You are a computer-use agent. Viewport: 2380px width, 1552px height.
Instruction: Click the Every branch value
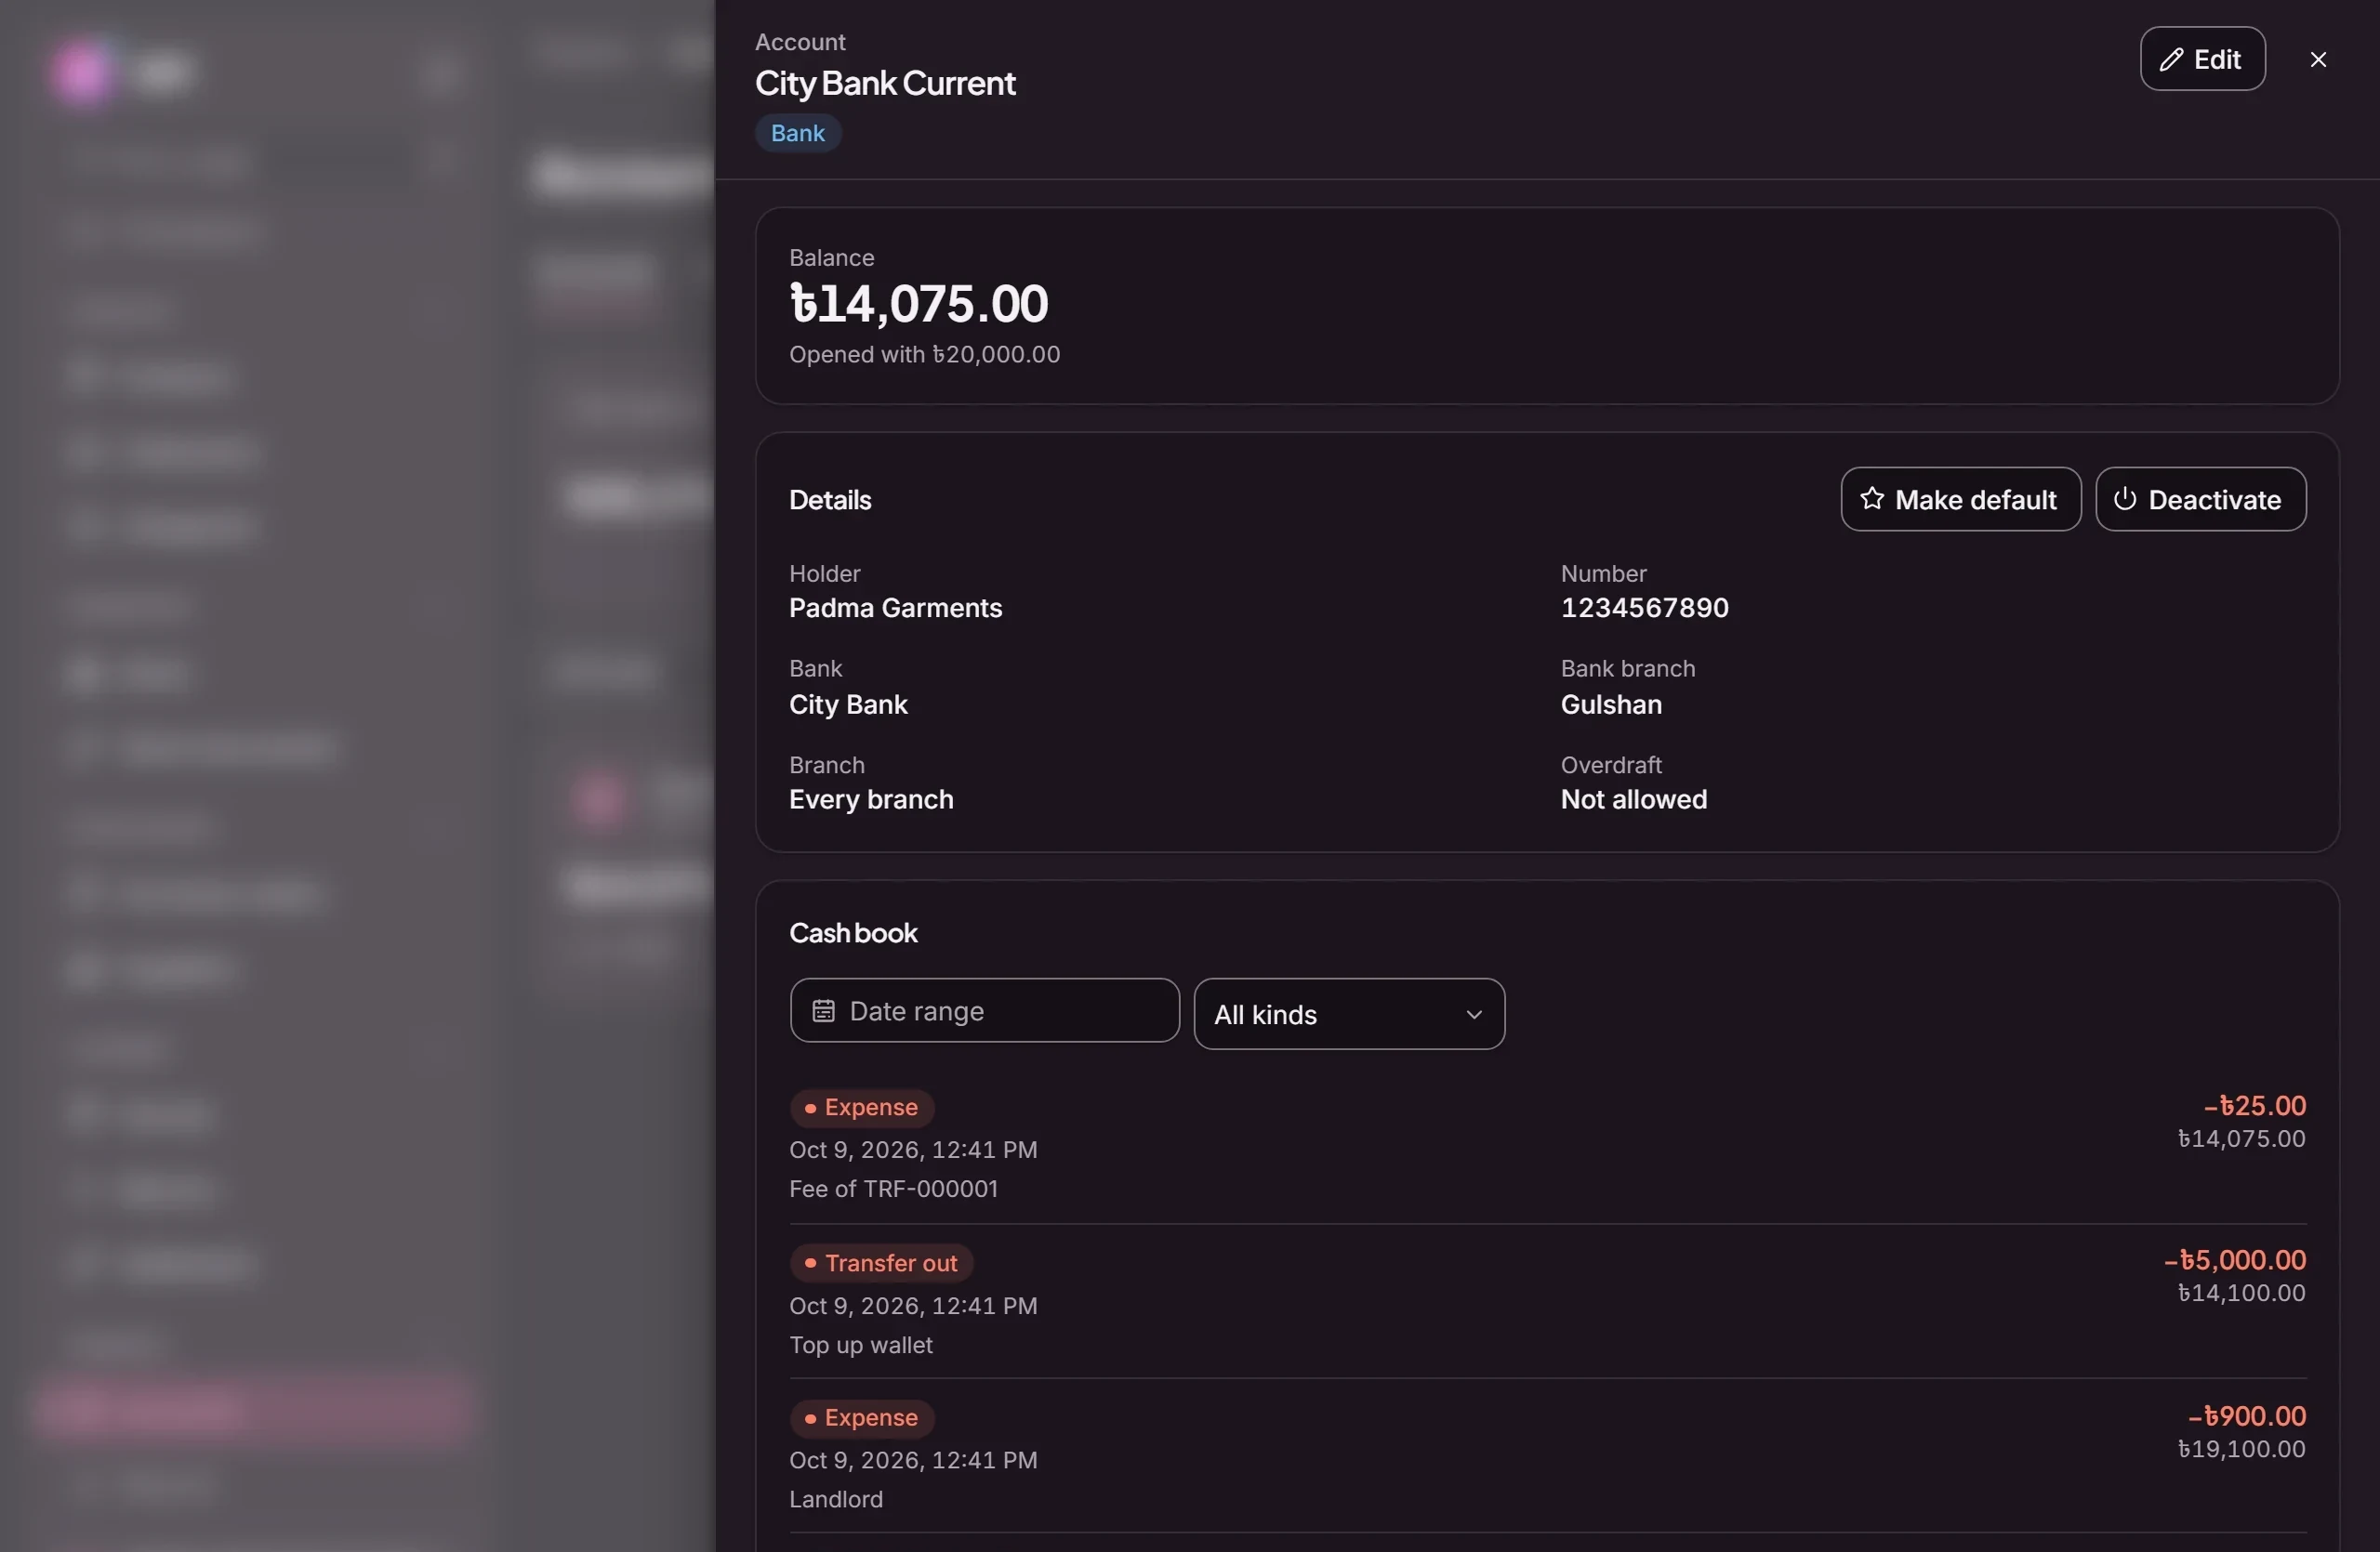click(x=871, y=799)
